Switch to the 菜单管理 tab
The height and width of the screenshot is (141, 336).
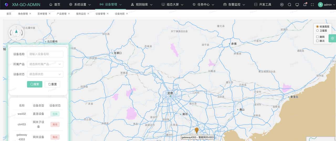point(42,14)
